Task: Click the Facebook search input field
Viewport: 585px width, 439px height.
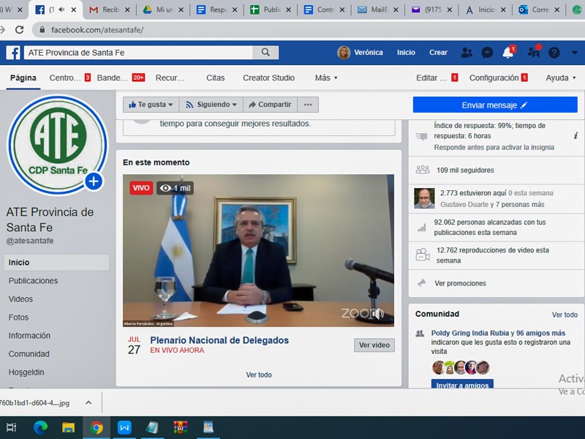Action: [x=138, y=53]
